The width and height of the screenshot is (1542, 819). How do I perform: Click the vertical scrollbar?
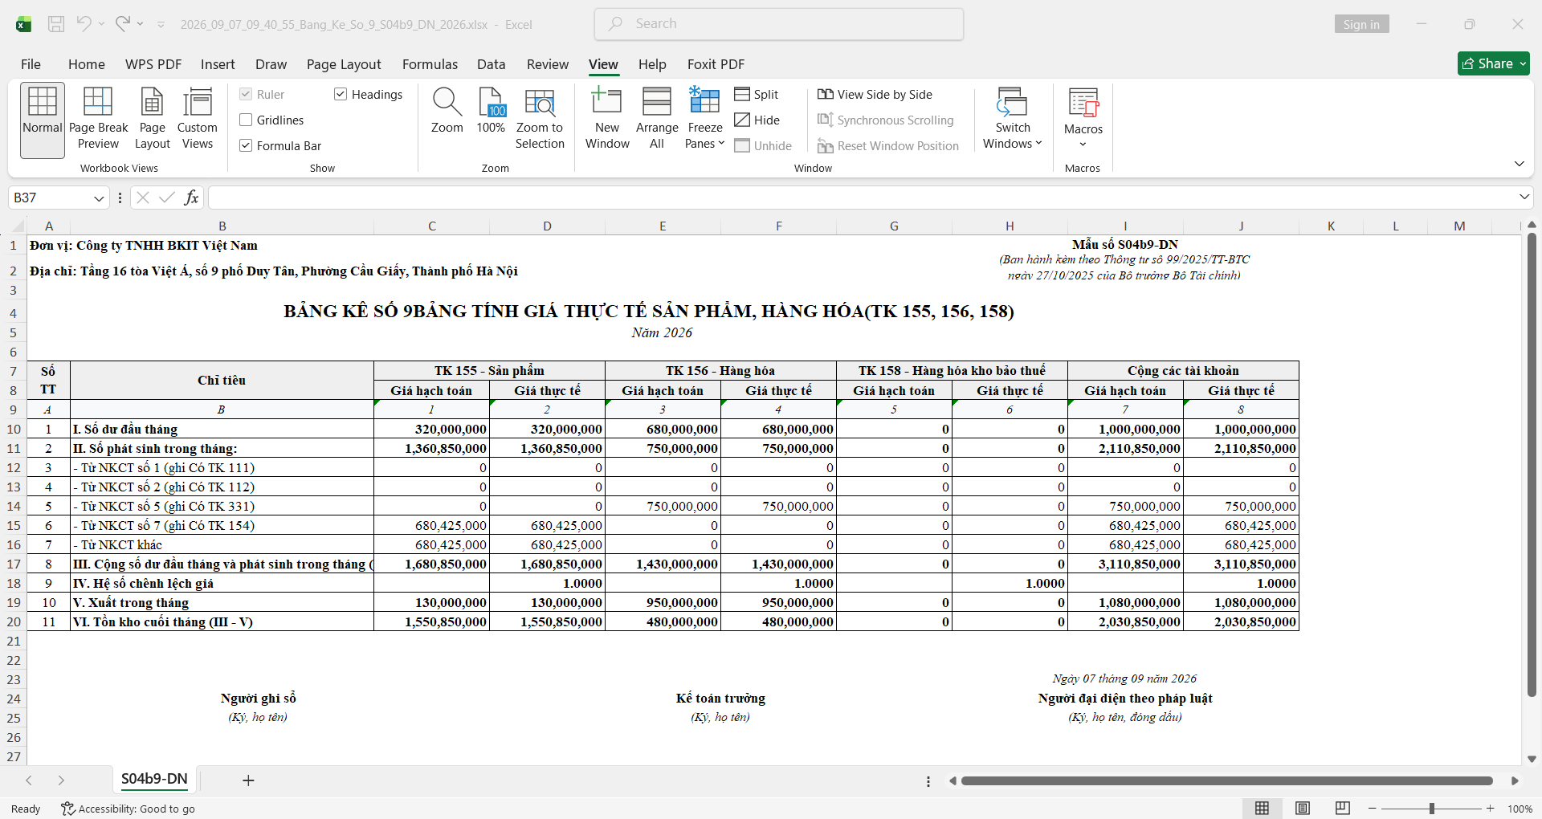coord(1532,466)
